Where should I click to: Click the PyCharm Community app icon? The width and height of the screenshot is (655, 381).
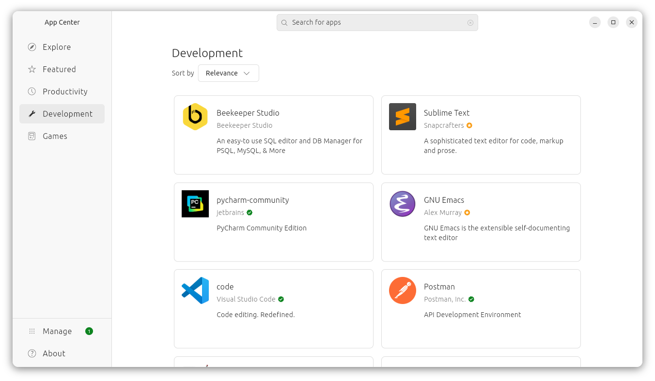pos(195,204)
